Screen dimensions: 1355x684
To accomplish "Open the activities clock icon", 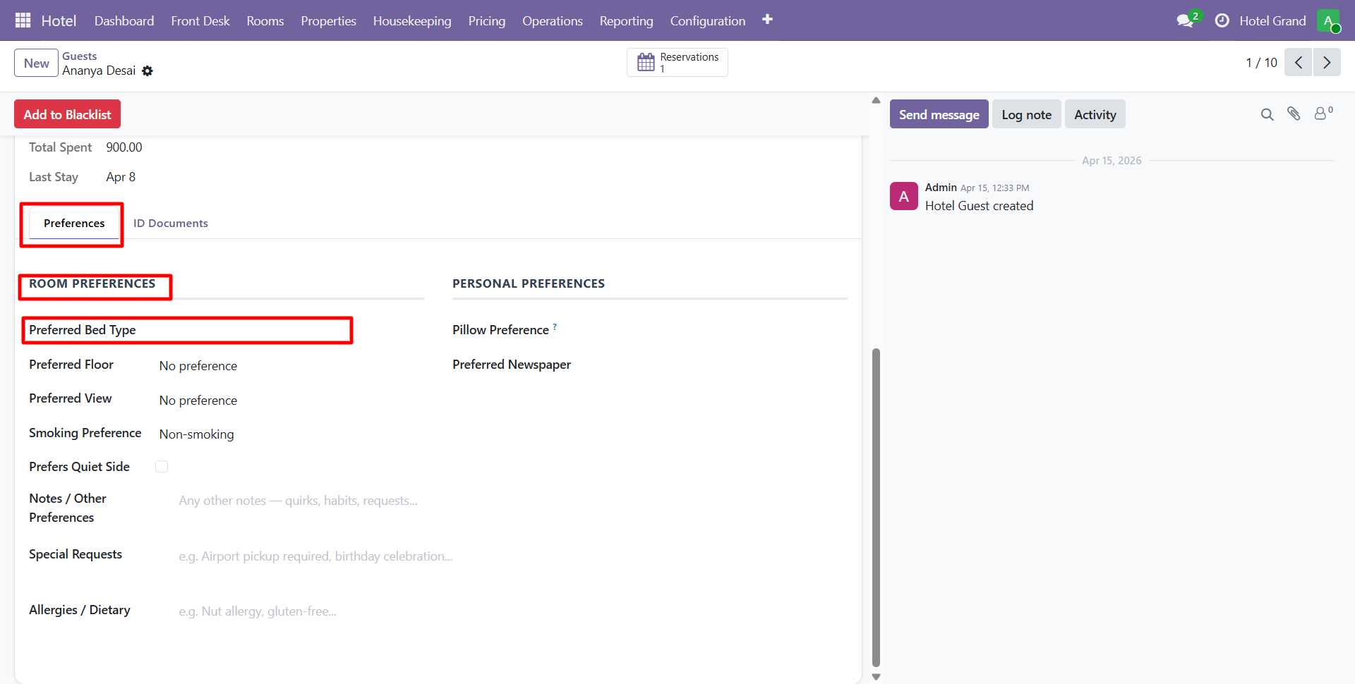I will pyautogui.click(x=1222, y=20).
